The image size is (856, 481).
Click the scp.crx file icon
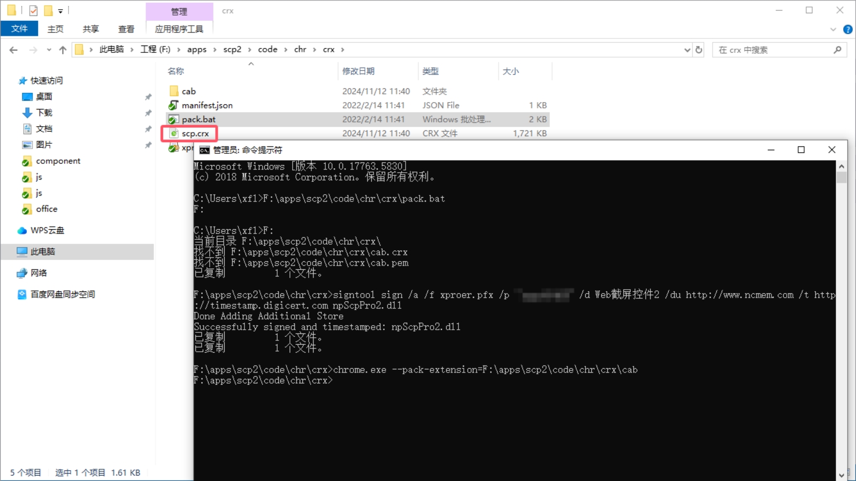174,134
